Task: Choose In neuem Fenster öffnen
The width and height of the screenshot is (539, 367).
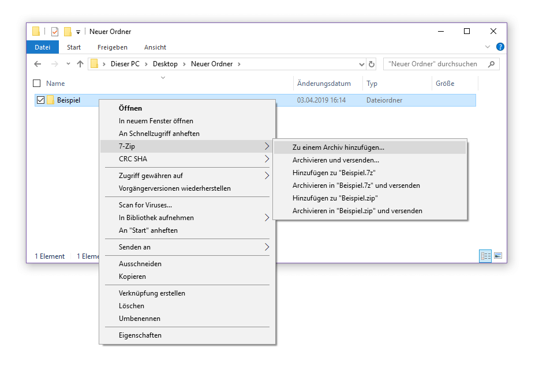Action: pyautogui.click(x=188, y=121)
